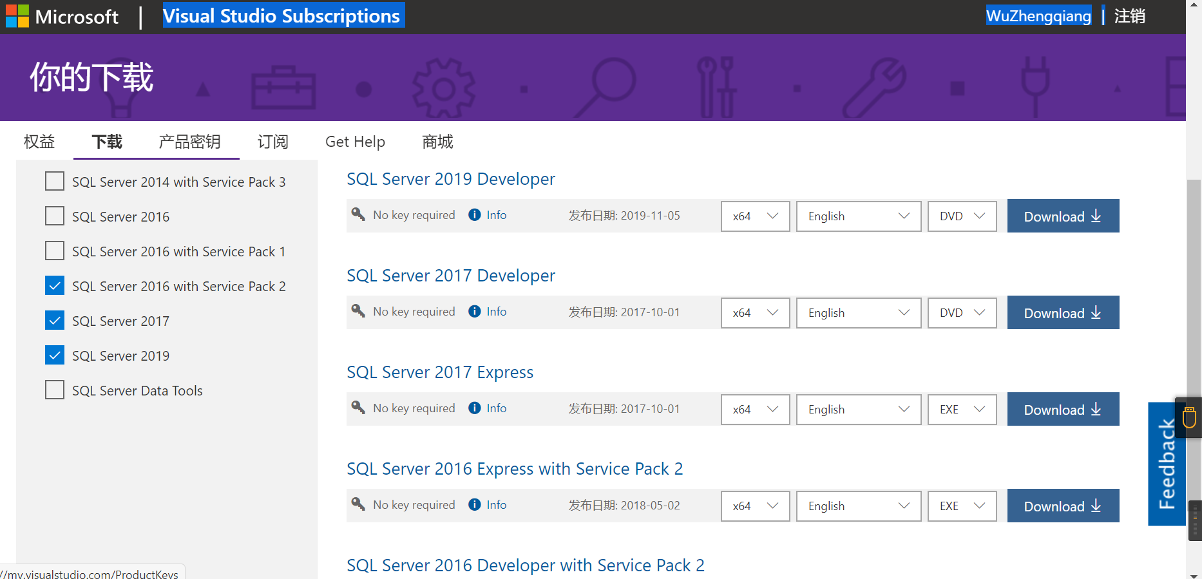
Task: Click the info icon for SQL Server 2016 Express SP2
Action: (475, 505)
